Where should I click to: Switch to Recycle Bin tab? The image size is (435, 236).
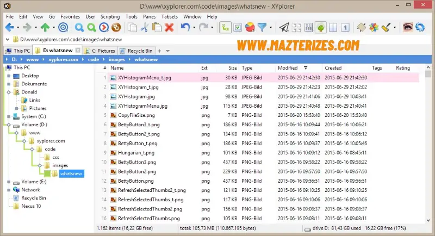pos(136,51)
